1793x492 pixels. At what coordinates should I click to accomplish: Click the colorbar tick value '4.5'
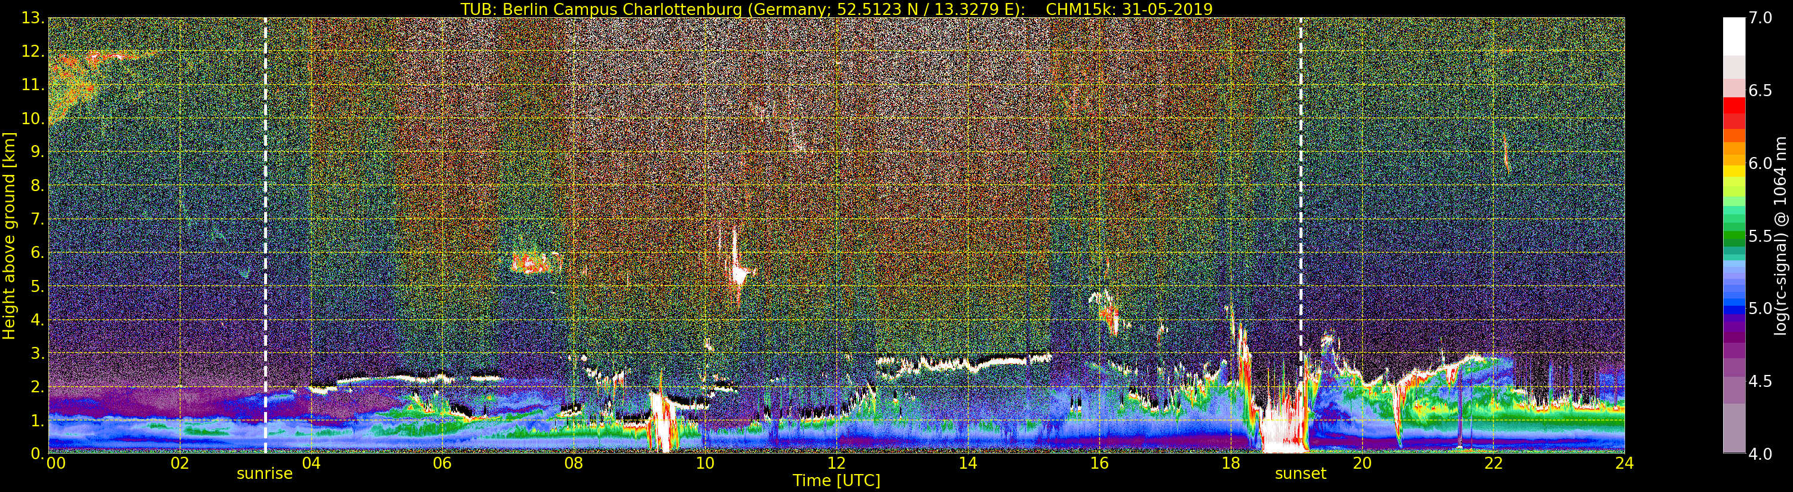pos(1760,382)
